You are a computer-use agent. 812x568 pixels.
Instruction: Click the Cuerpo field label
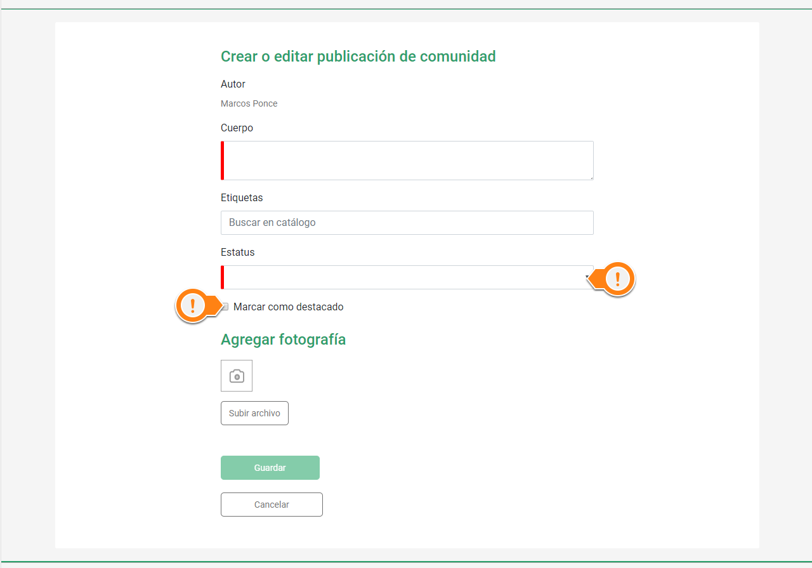[237, 128]
